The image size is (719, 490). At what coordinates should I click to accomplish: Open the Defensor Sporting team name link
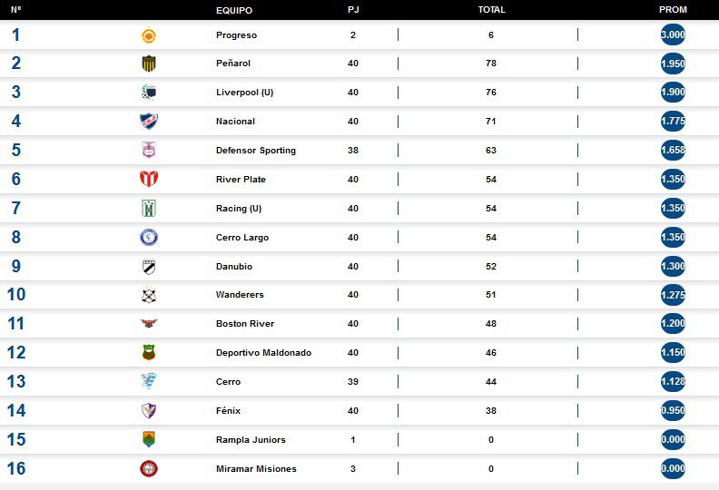256,151
